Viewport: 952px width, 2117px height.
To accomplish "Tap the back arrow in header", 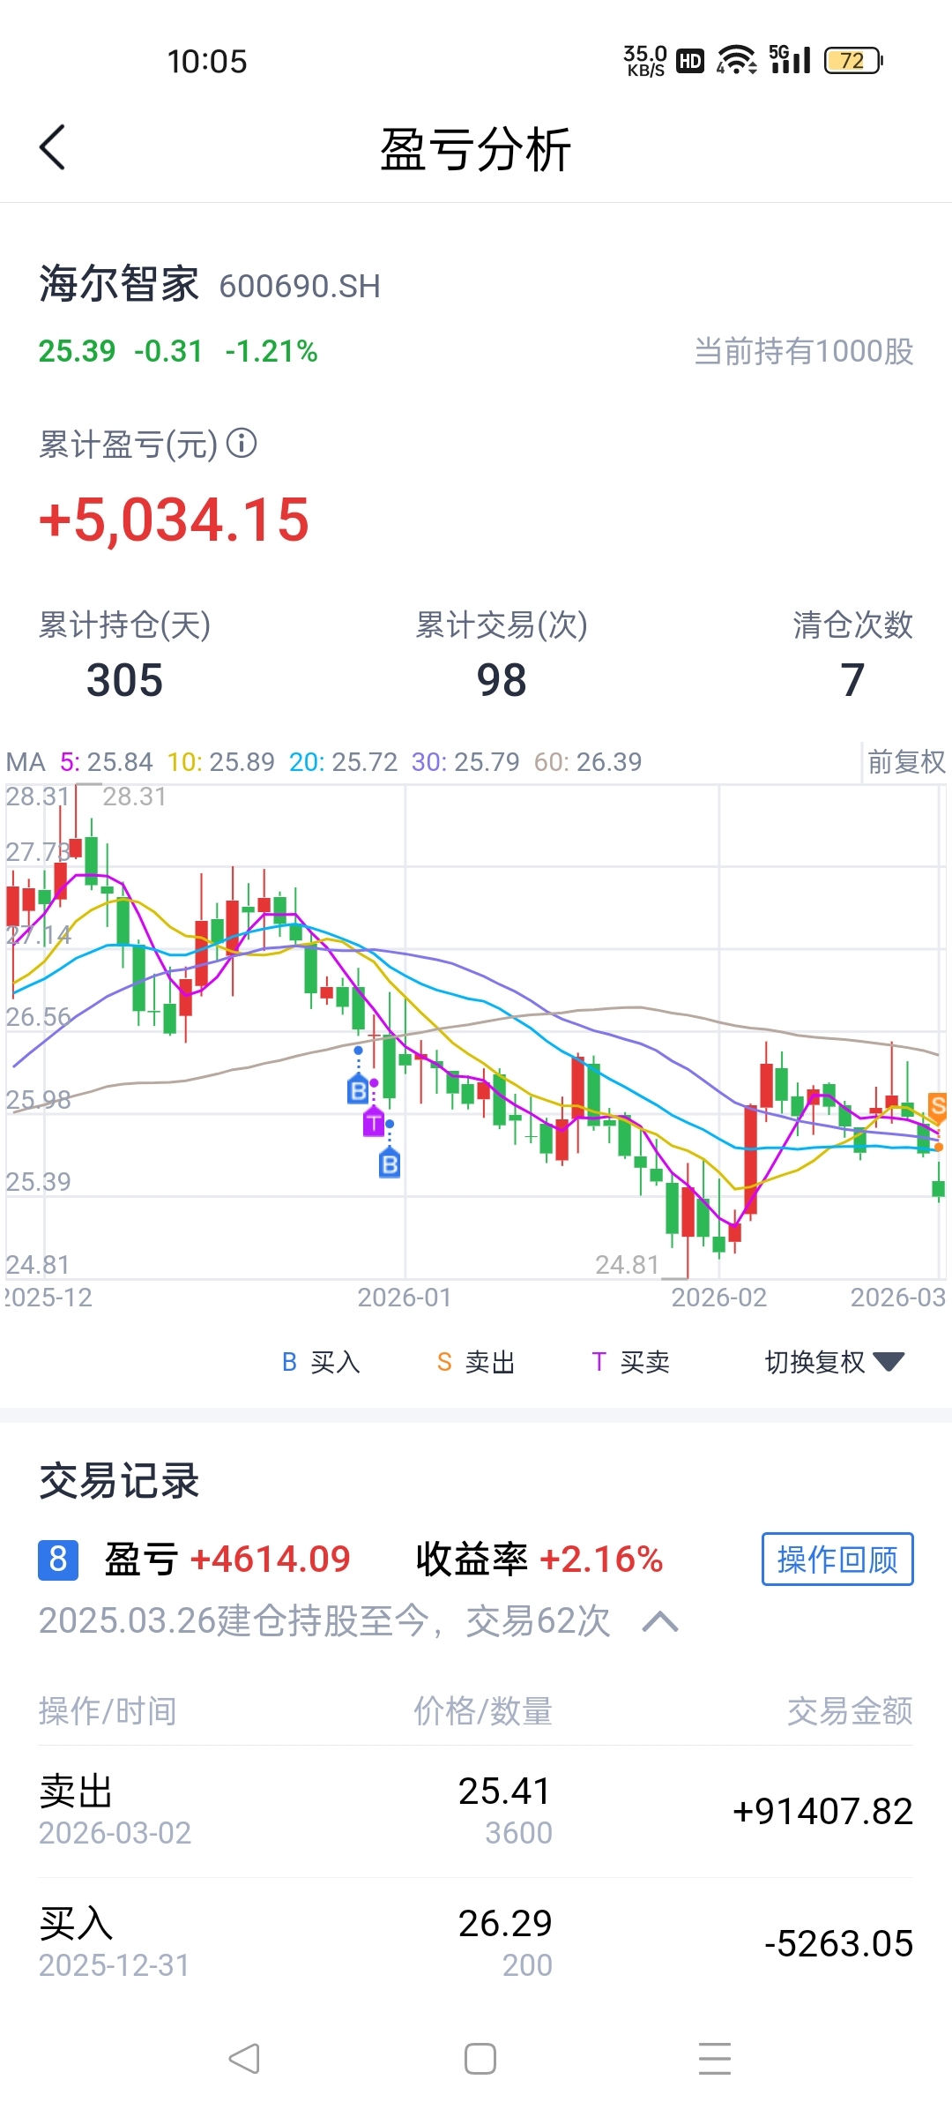I will [53, 147].
